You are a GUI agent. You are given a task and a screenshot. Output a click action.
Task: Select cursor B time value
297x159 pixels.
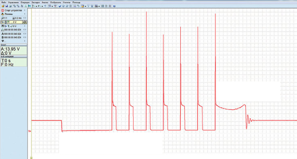coord(12,37)
